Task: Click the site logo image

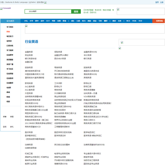Action: (x=5, y=9)
